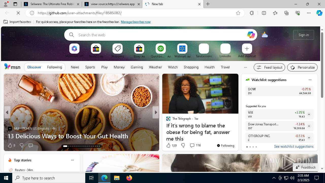Click the Personalize button
The image size is (325, 183).
point(302,67)
